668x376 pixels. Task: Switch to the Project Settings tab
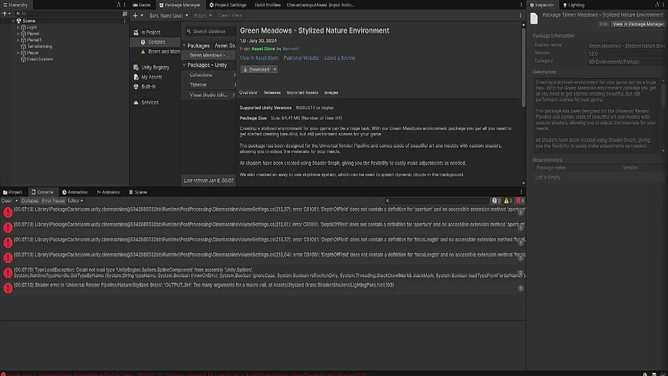(x=228, y=5)
